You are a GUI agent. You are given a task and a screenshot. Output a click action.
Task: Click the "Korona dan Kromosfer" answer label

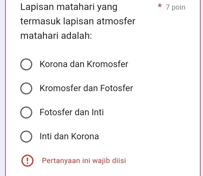(84, 64)
